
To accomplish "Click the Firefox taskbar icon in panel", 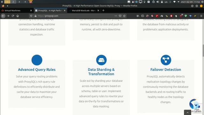I will 31,2.
